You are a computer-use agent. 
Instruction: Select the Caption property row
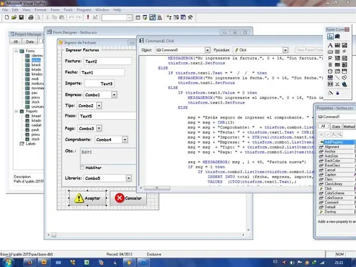pyautogui.click(x=337, y=175)
